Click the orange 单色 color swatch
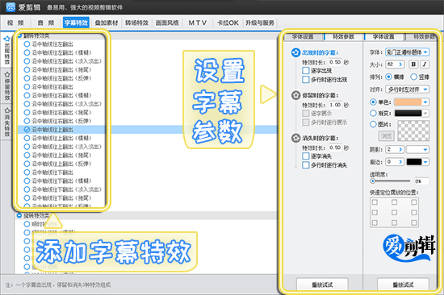This screenshot has width=444, height=295. 408,102
